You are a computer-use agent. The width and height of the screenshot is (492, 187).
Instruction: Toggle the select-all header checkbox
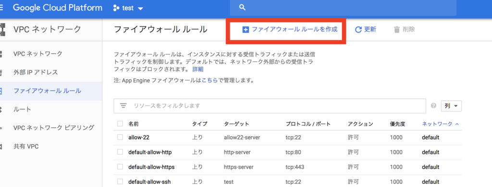click(x=120, y=124)
